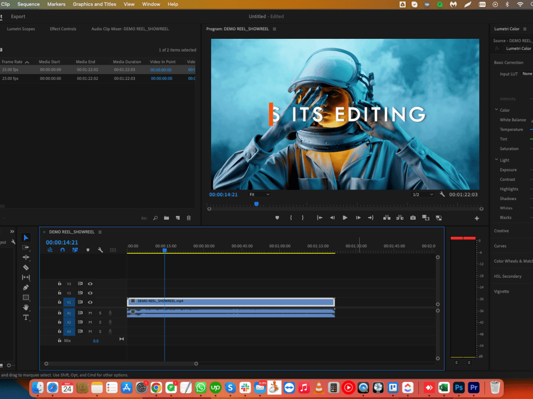Collapse the Color section in Lumetri
The width and height of the screenshot is (533, 399).
tap(497, 110)
